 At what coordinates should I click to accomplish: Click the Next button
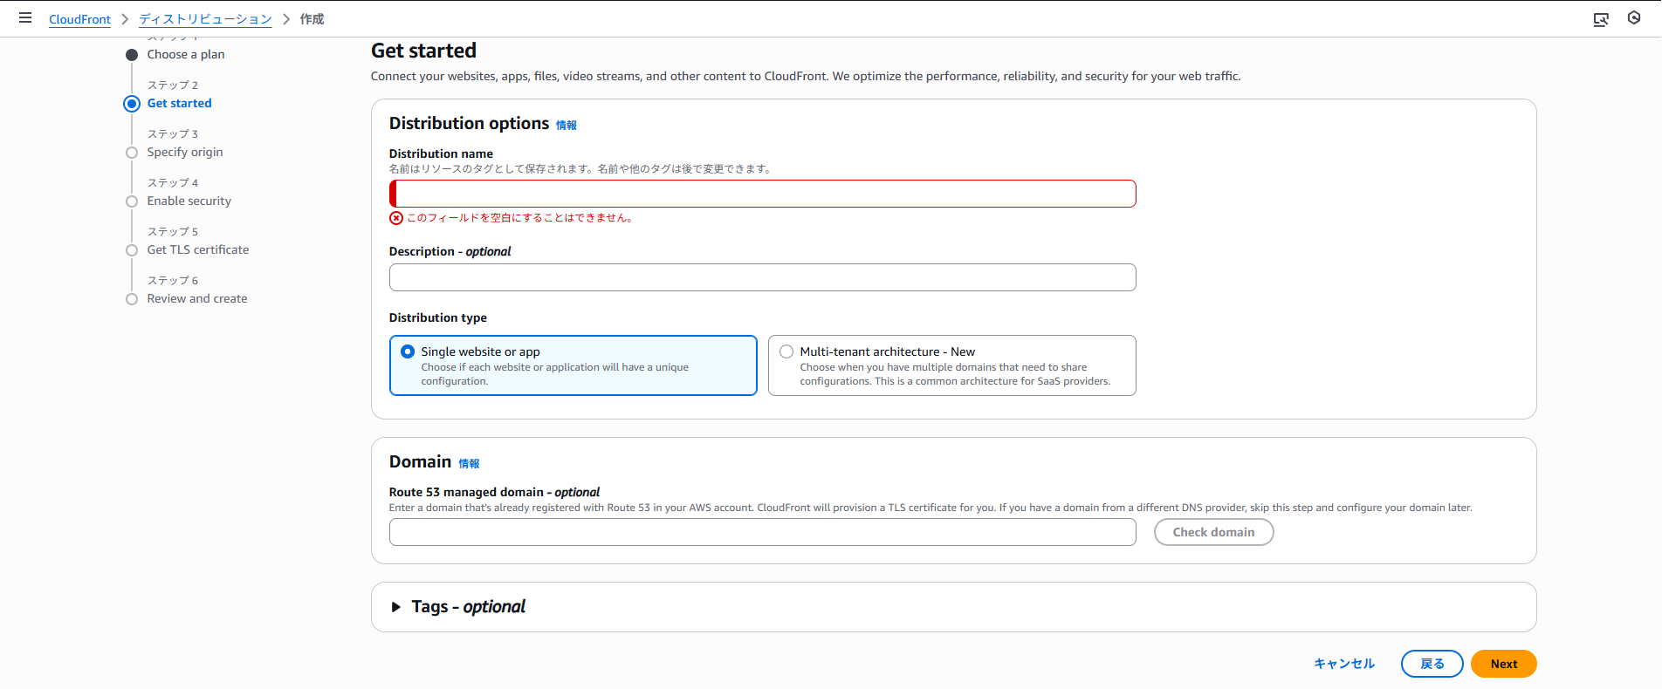point(1503,664)
